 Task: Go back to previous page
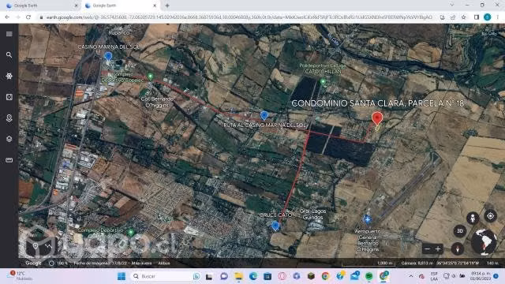coord(7,17)
